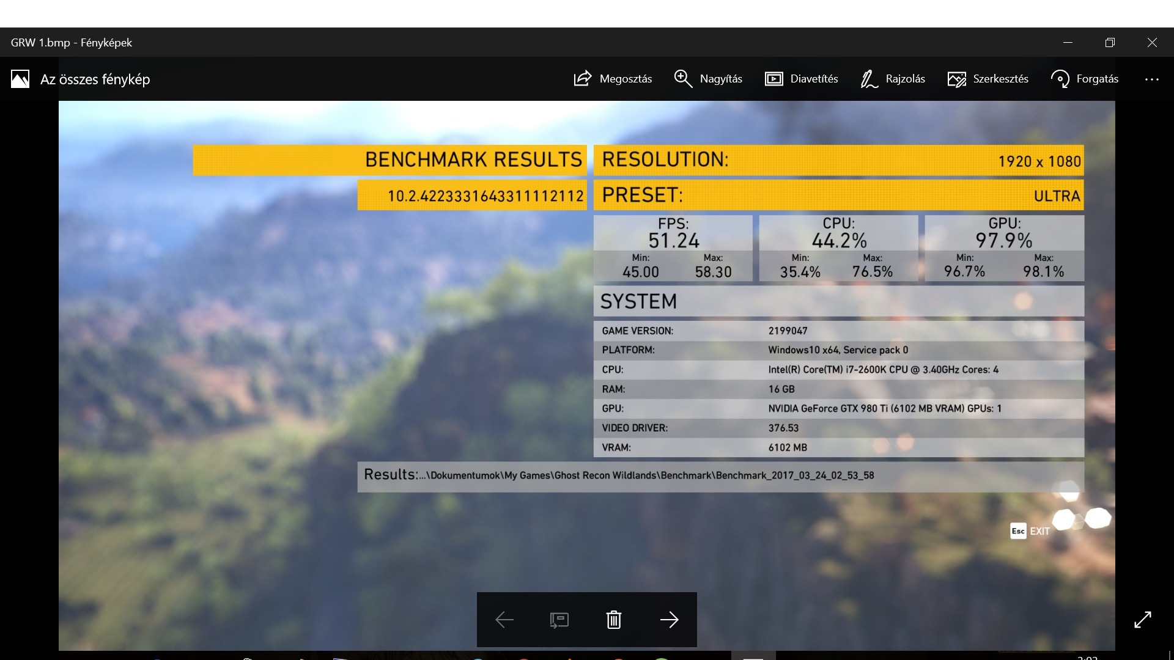Click the video driver version 376.53
This screenshot has width=1174, height=660.
pos(783,428)
